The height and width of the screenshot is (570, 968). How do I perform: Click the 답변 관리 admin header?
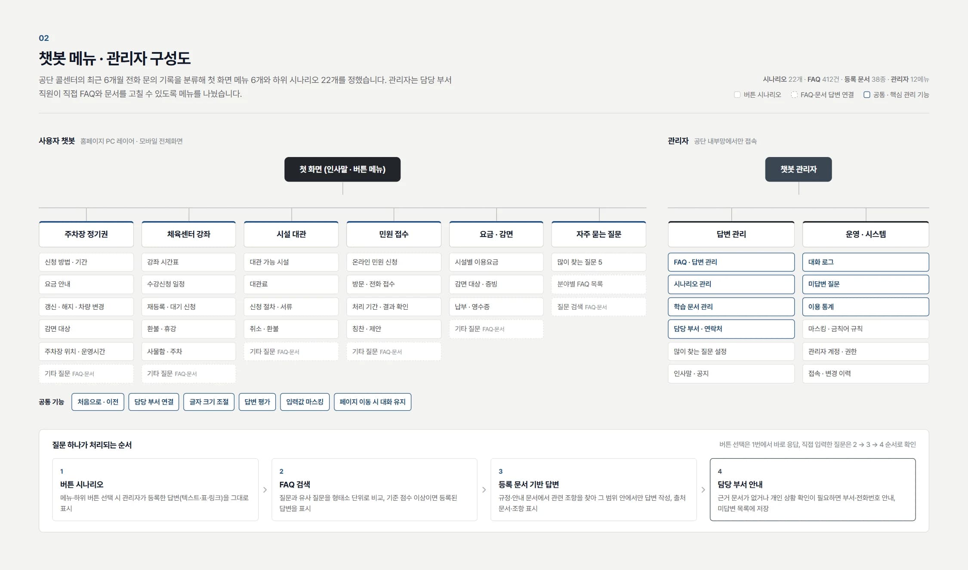click(731, 234)
